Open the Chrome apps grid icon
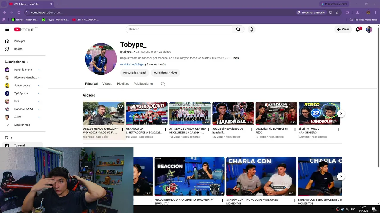Image resolution: width=380 pixels, height=213 pixels. 4,20
